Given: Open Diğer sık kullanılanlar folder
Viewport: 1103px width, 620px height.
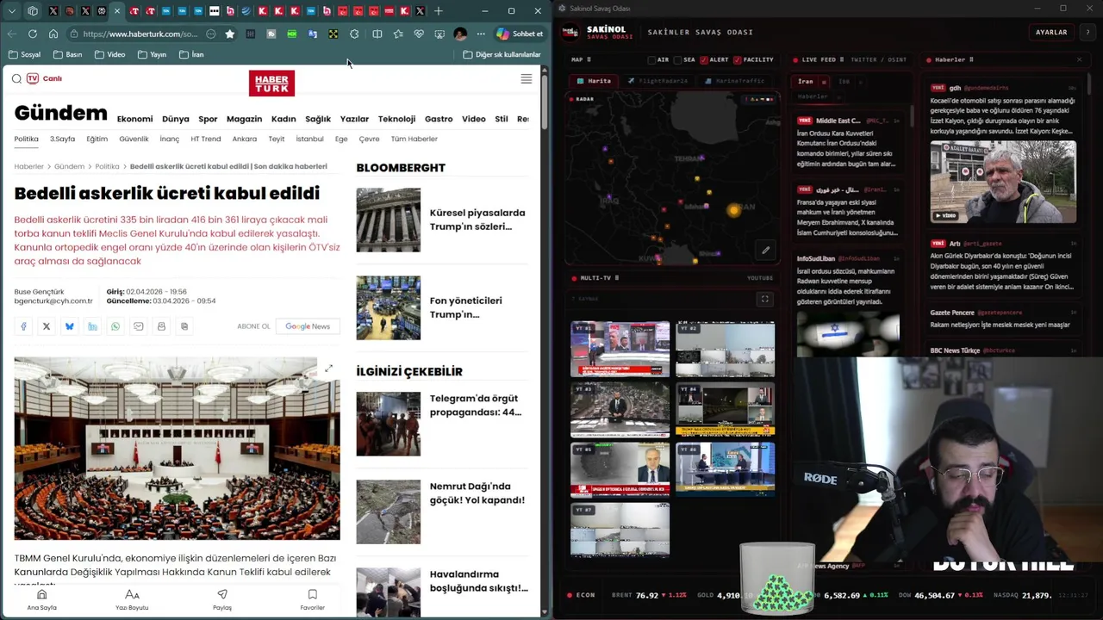Looking at the screenshot, I should point(502,54).
